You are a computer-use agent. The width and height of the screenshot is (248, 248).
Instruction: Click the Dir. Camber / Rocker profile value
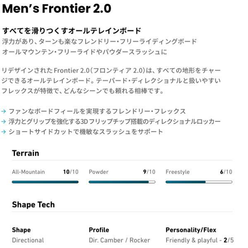tap(119, 240)
